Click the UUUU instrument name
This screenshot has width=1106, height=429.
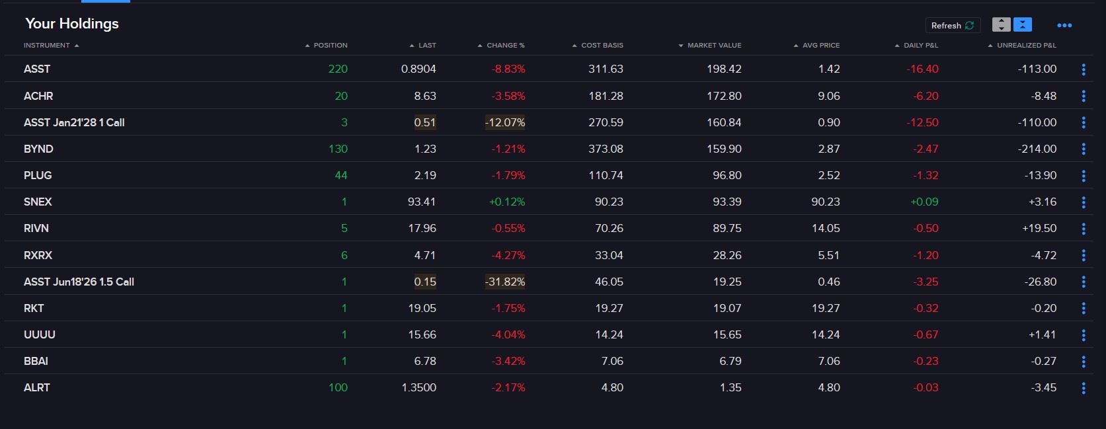click(40, 334)
